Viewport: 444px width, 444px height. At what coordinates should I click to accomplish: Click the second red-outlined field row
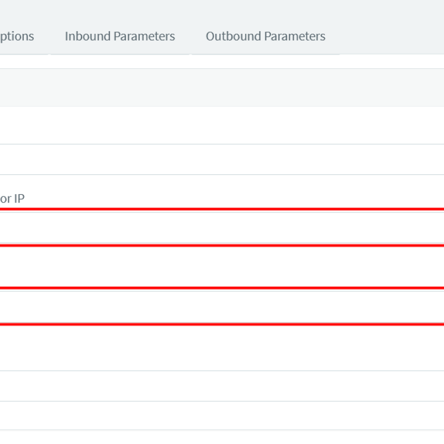pyautogui.click(x=222, y=306)
